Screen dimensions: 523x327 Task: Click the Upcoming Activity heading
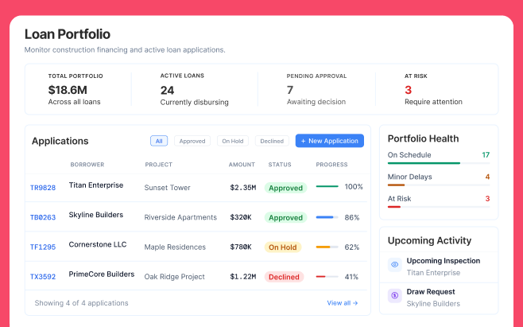(x=429, y=240)
